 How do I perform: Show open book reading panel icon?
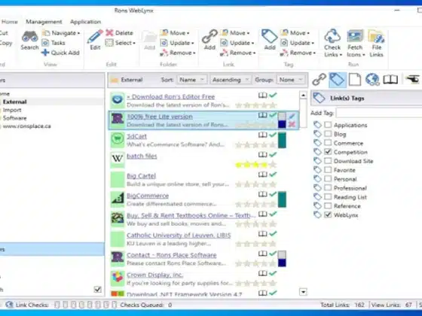tap(390, 80)
